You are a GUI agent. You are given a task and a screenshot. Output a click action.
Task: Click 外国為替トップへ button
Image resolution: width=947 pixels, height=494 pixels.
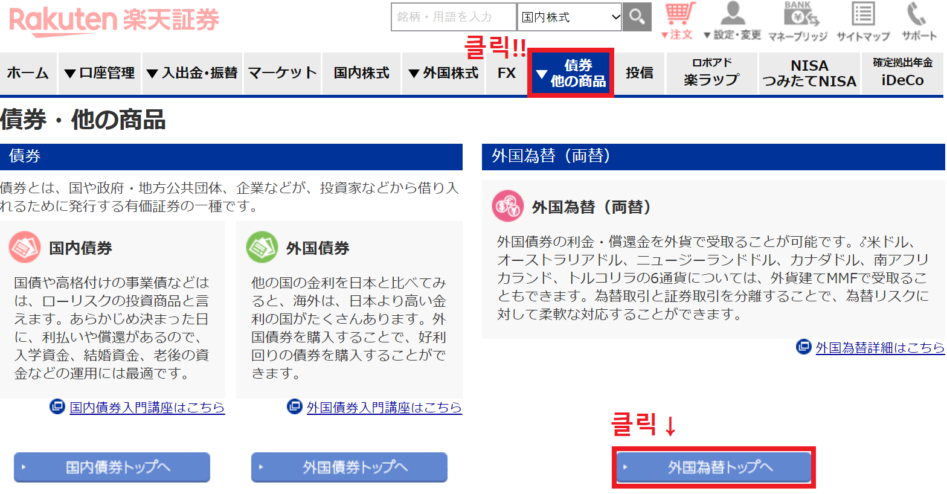714,467
